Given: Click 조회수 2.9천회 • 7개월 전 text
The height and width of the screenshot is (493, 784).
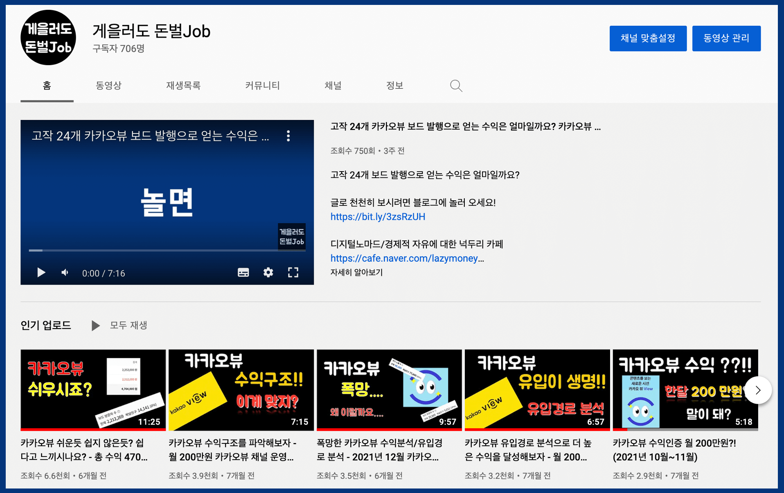Looking at the screenshot, I should pyautogui.click(x=656, y=476).
